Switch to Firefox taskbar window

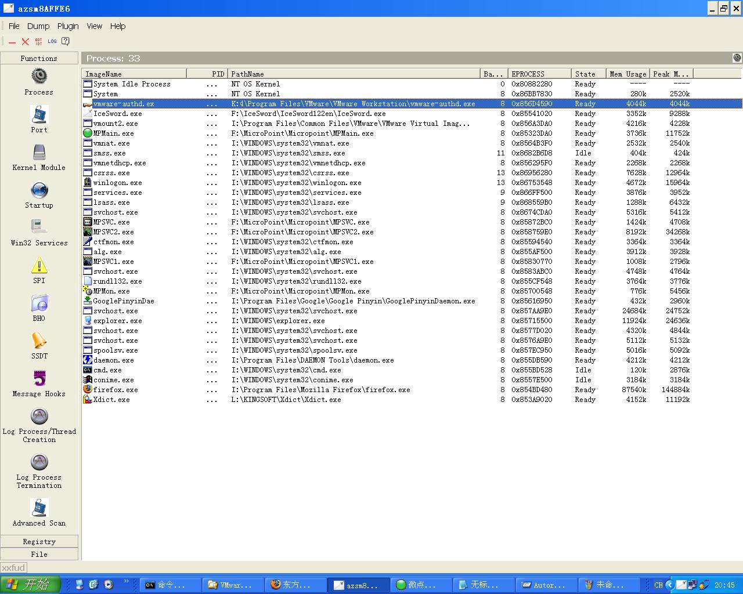coord(295,585)
